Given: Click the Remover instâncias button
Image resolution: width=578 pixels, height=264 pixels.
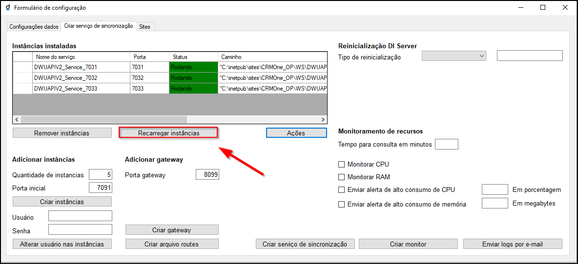Looking at the screenshot, I should tap(62, 133).
